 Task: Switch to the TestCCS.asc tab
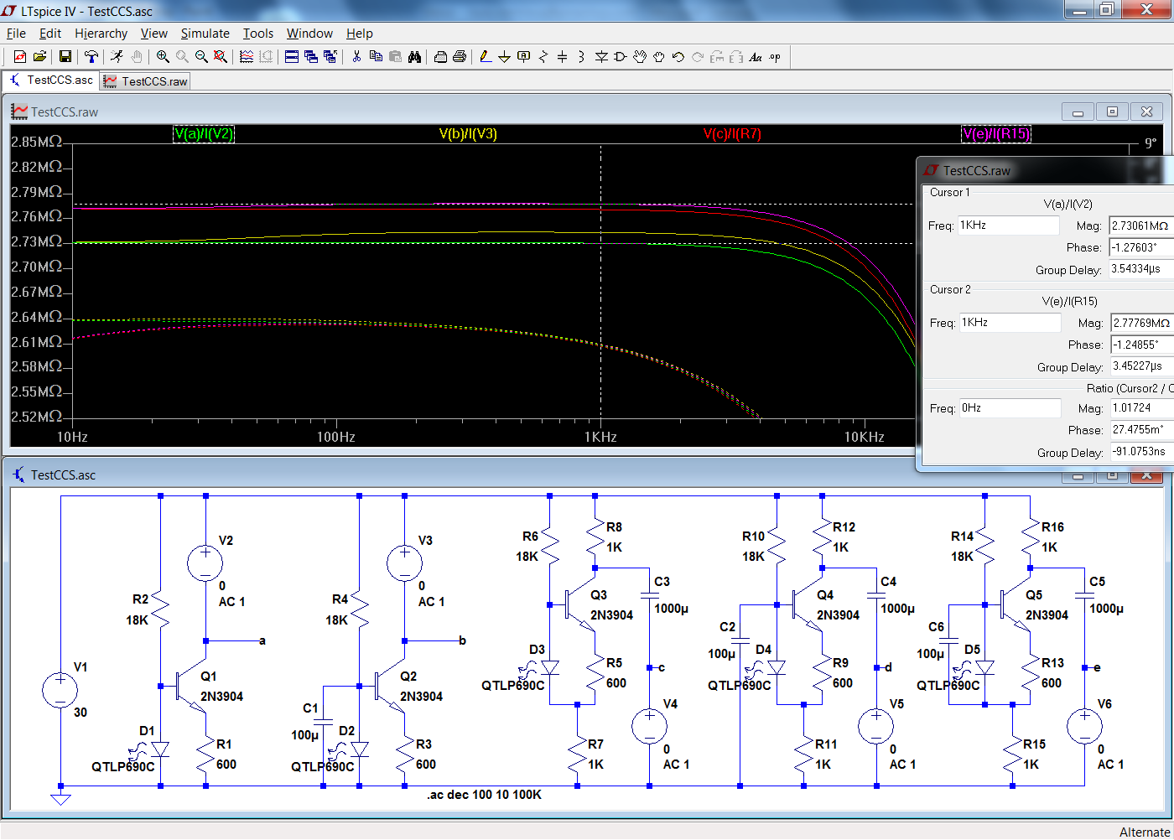coord(50,80)
